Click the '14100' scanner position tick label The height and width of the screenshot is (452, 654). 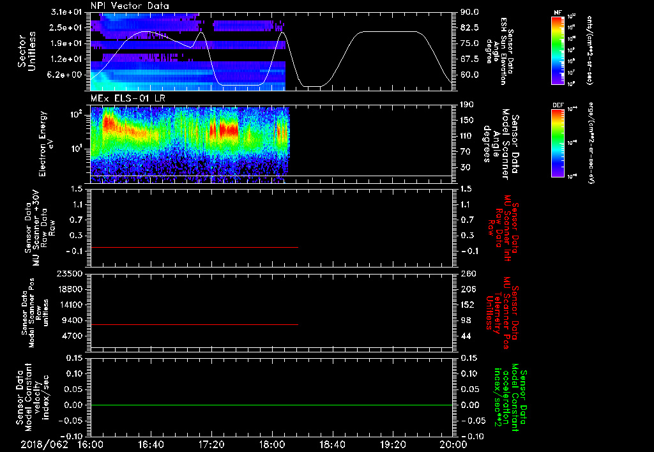[x=70, y=305]
